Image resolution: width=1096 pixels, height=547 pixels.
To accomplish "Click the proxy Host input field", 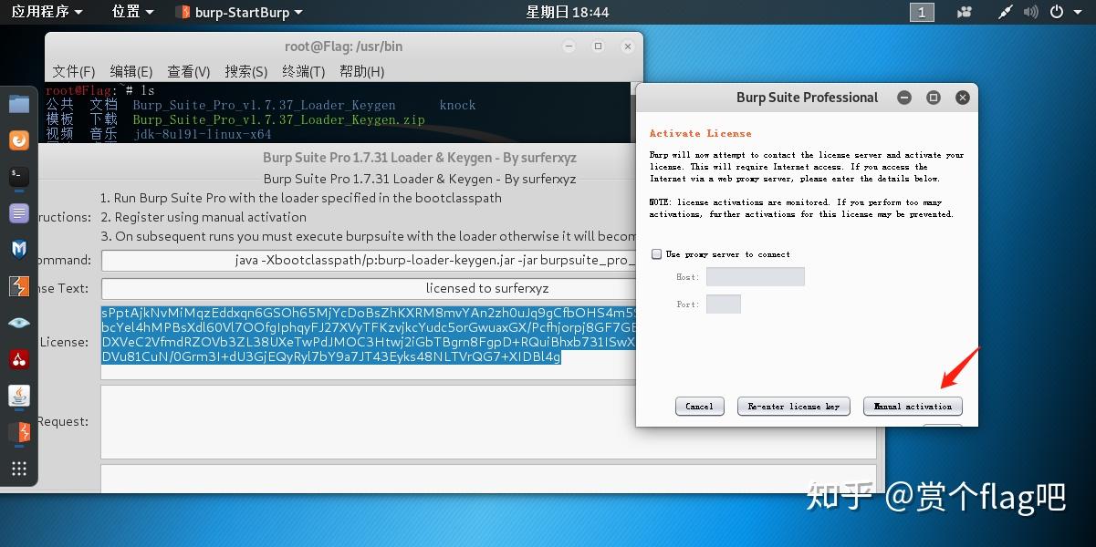I will pos(756,276).
